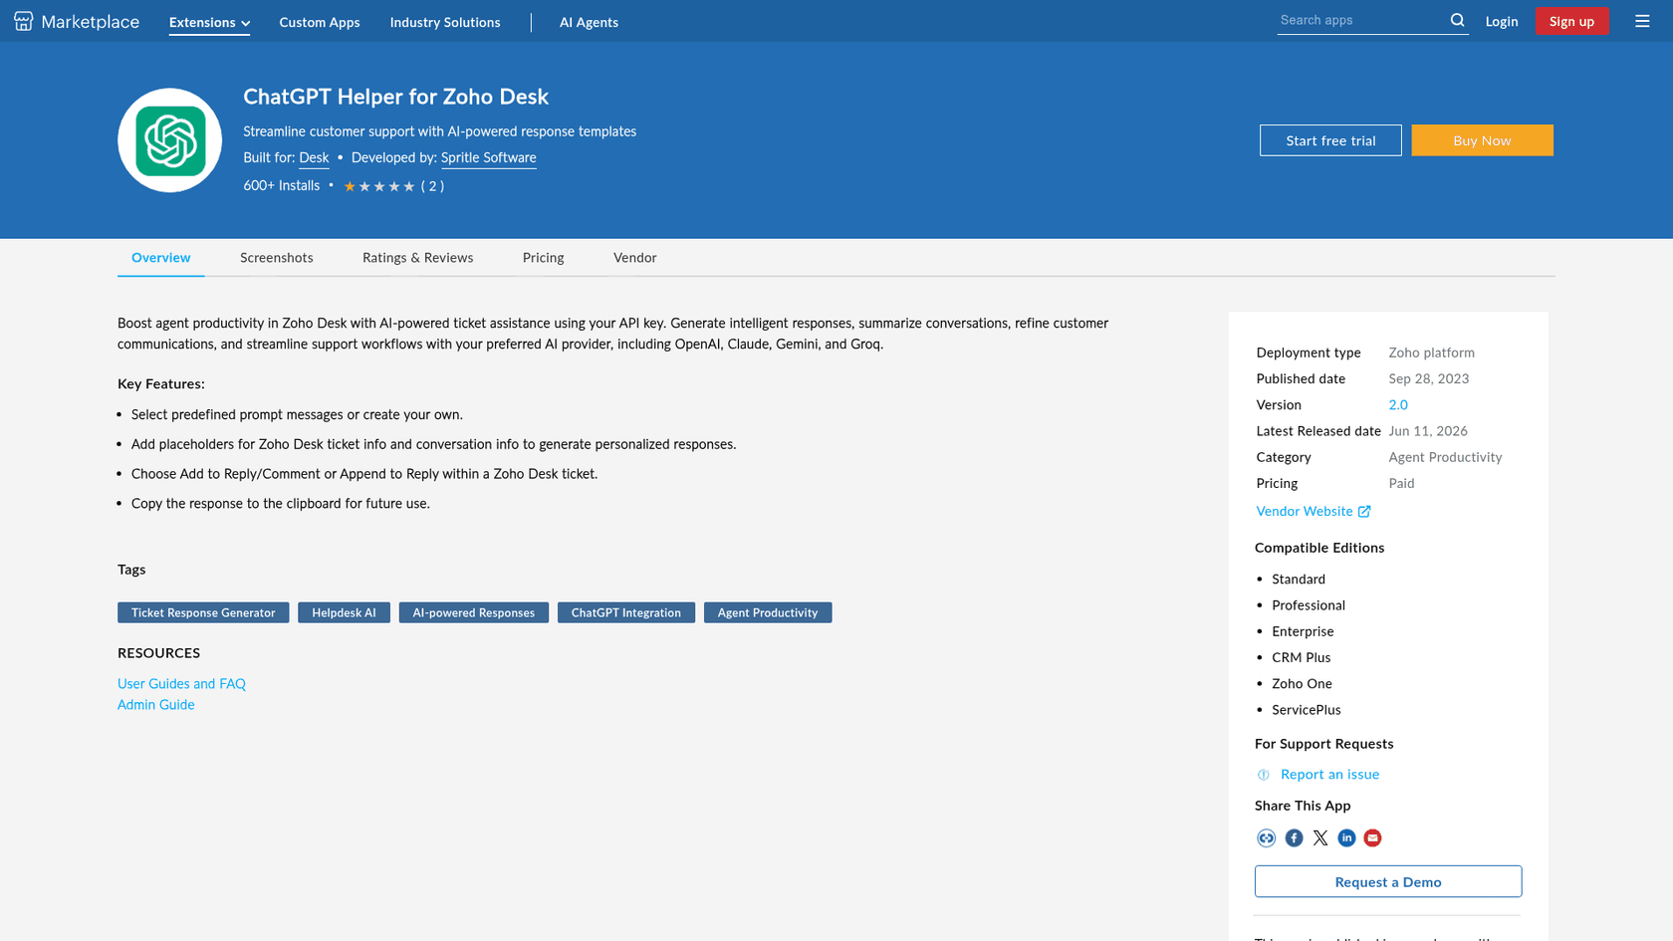Share app on Facebook
Viewport: 1673px width, 941px height.
click(1294, 838)
